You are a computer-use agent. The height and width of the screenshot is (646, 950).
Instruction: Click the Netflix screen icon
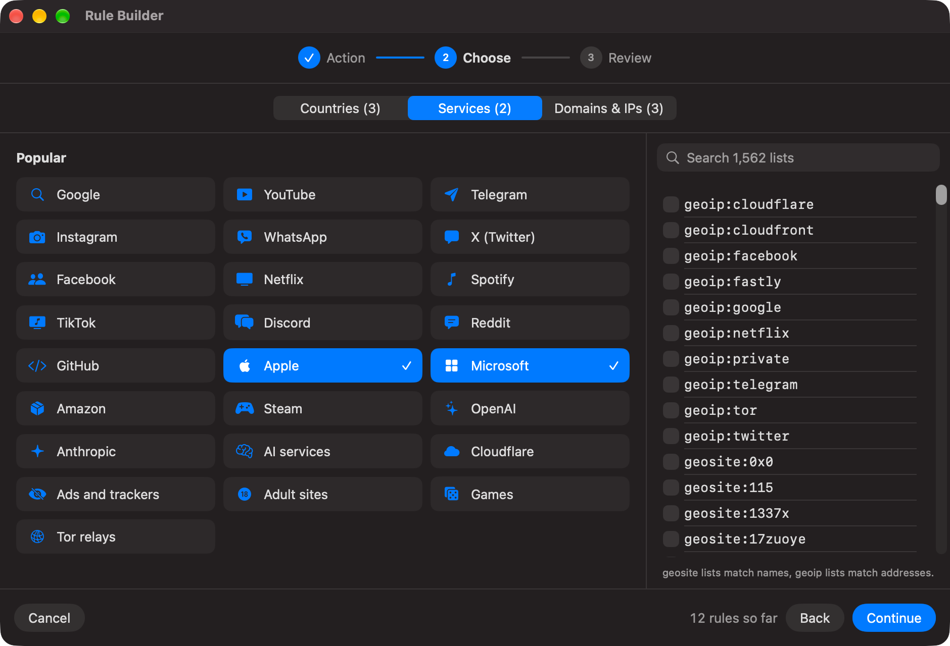[245, 280]
